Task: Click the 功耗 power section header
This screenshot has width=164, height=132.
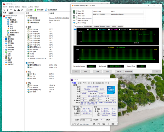Action: tap(28, 83)
